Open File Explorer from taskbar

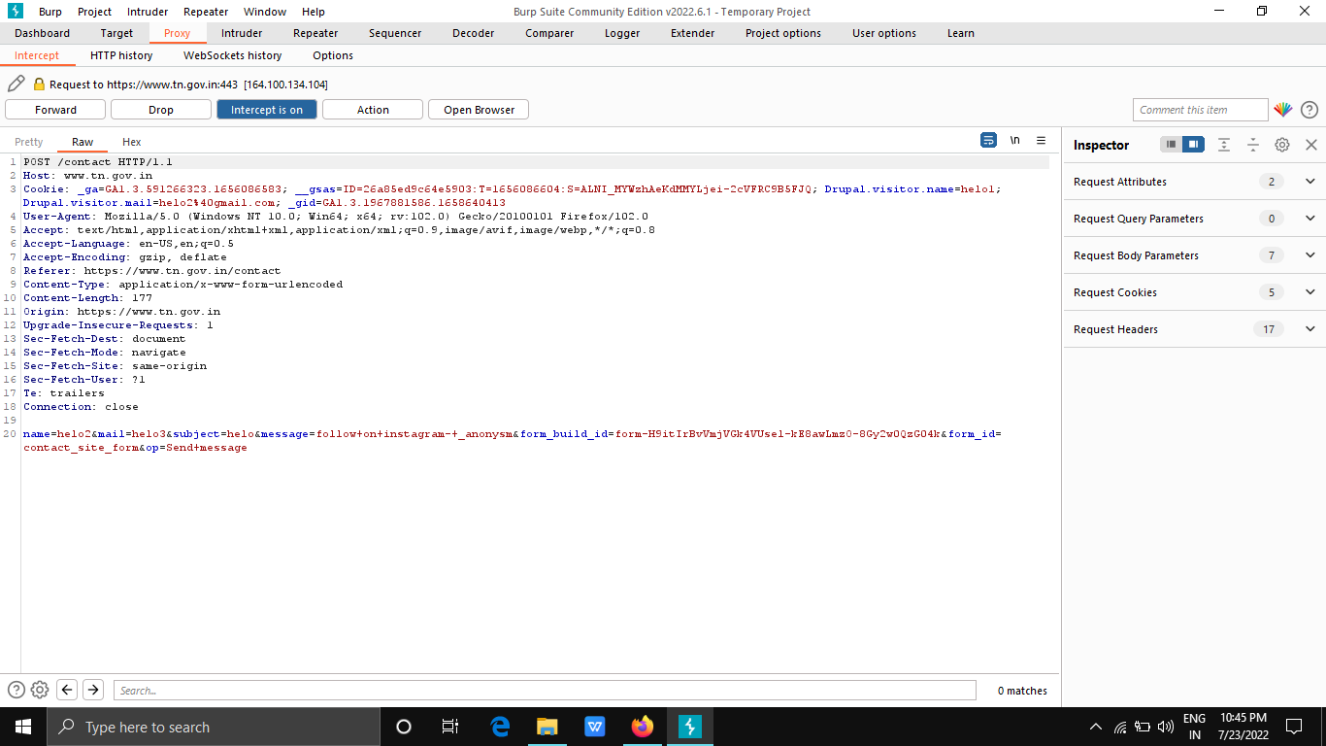[x=547, y=727]
